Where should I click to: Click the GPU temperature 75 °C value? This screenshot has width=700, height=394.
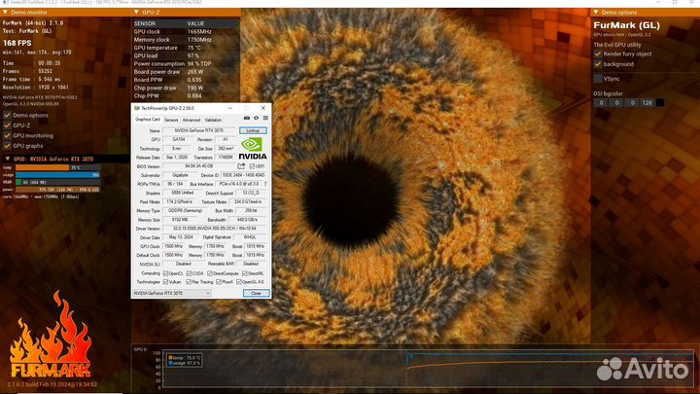click(x=193, y=48)
